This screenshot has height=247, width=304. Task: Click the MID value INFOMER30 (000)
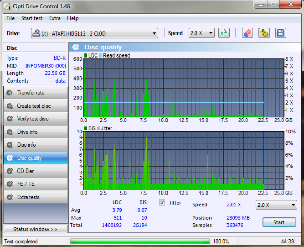point(46,66)
